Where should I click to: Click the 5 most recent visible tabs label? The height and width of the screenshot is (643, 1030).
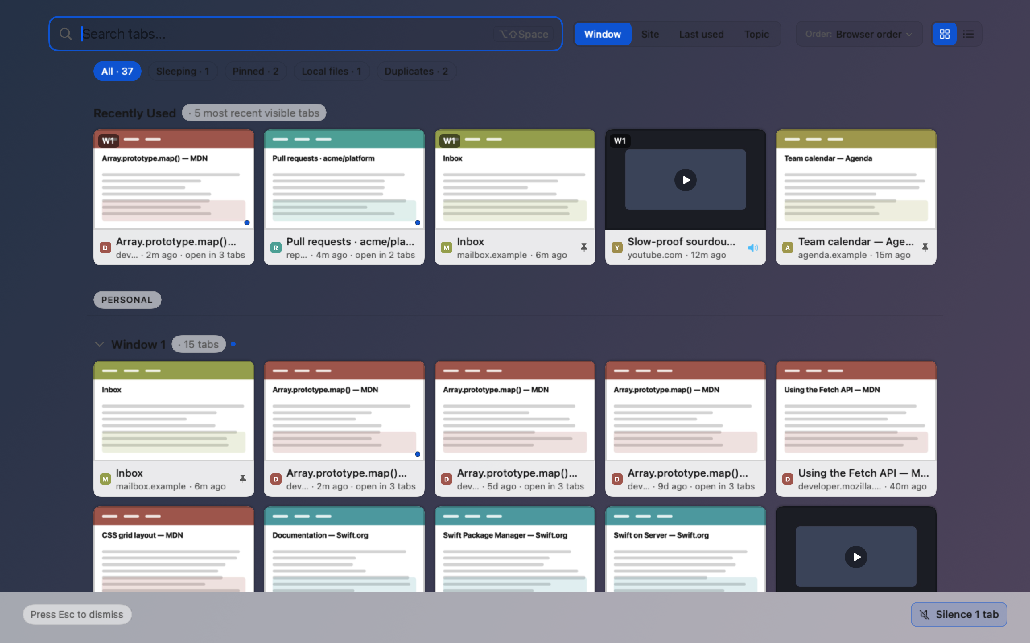(x=255, y=113)
